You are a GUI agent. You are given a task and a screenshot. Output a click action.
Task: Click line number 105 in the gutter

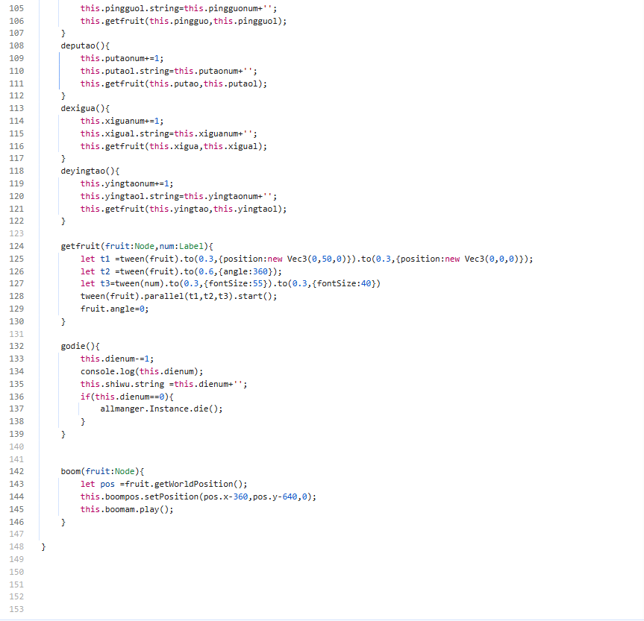(16, 8)
